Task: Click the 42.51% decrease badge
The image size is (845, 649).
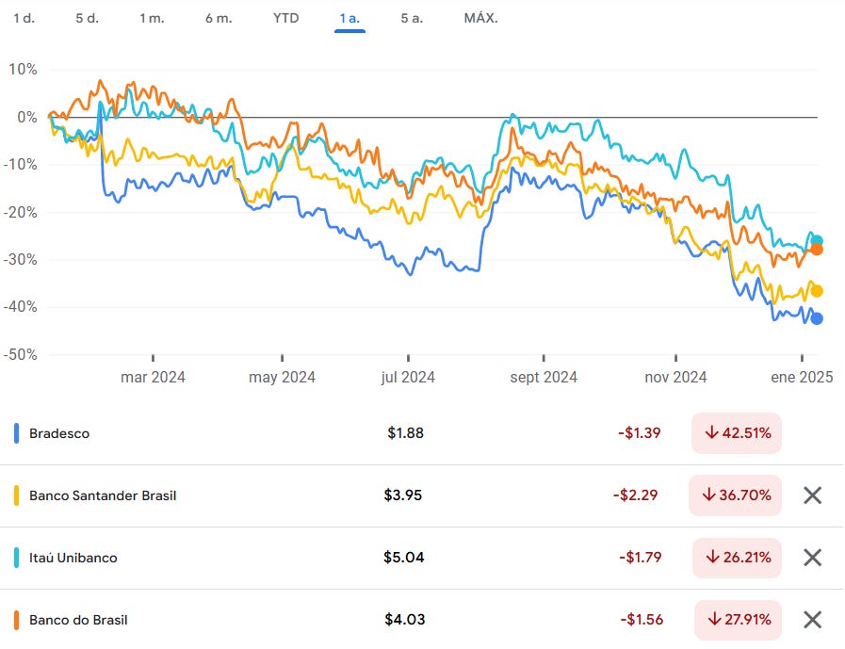Action: pyautogui.click(x=737, y=433)
